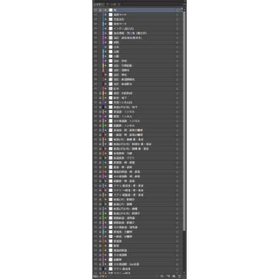Unlock the 高速道：トンネル layer via lock icon

(100, 112)
